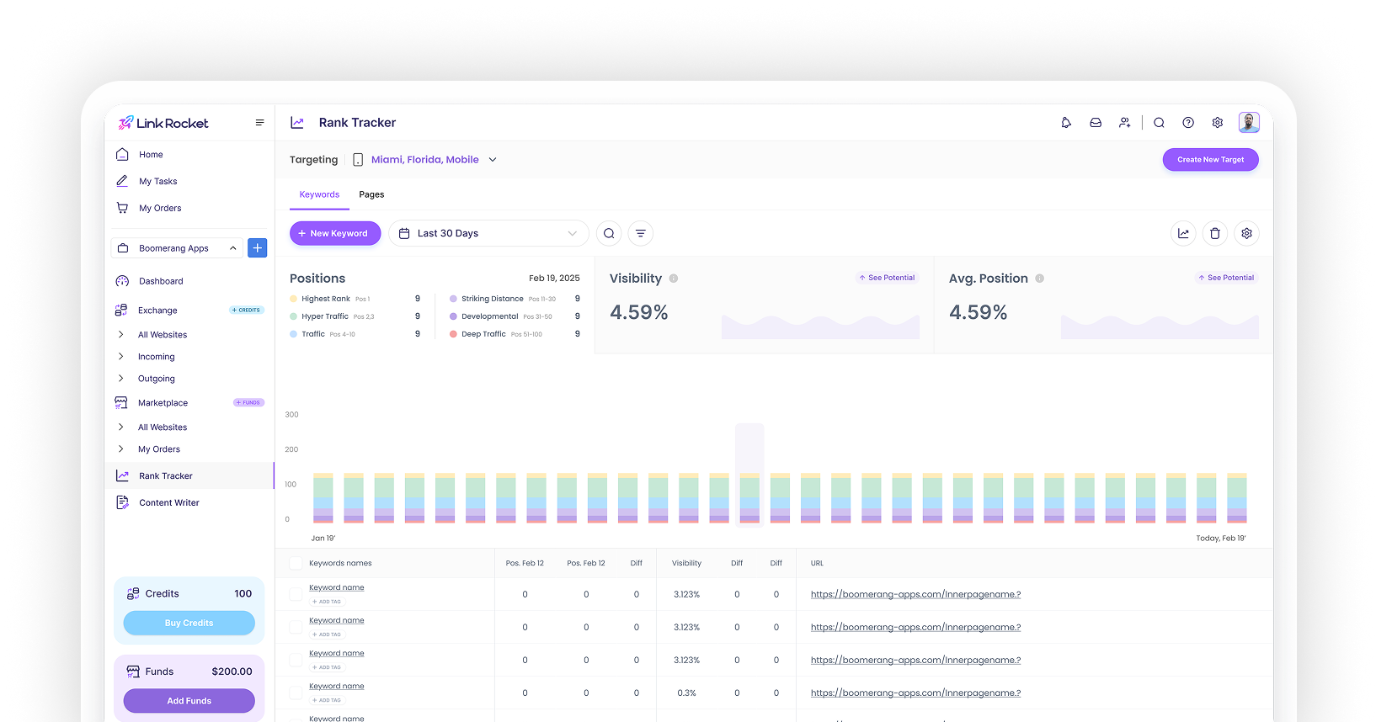Select Rank Tracker in the sidebar
This screenshot has width=1376, height=722.
(190, 476)
